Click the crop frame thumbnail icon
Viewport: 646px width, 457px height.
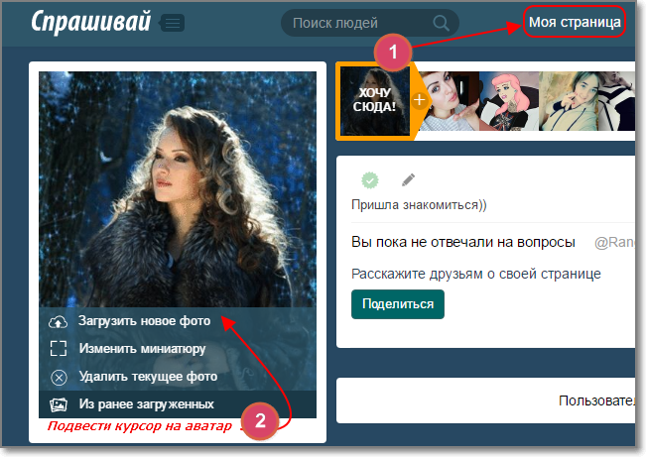pos(59,348)
